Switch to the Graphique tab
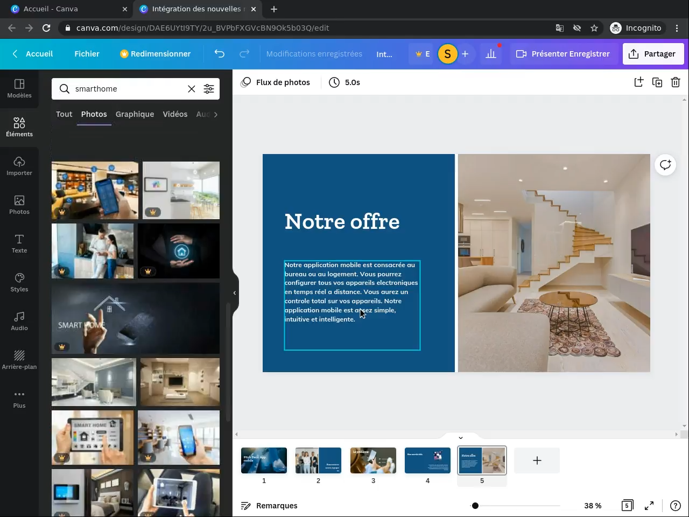This screenshot has height=517, width=689. [x=135, y=114]
